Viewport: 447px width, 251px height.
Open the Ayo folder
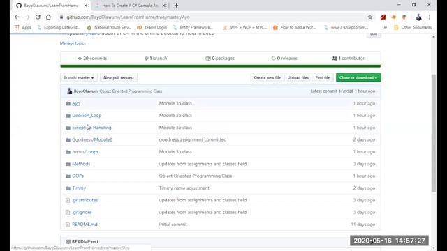[x=76, y=103]
